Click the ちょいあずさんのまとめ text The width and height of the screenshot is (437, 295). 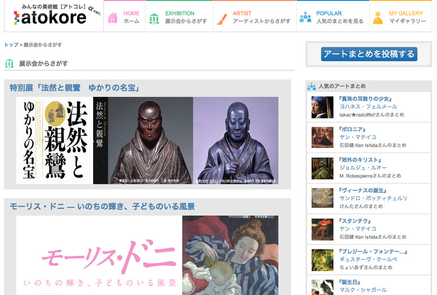(x=366, y=268)
